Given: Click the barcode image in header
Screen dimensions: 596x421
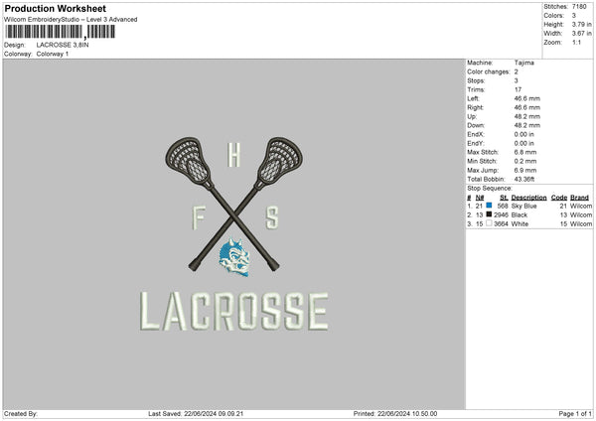Looking at the screenshot, I should click(x=60, y=32).
